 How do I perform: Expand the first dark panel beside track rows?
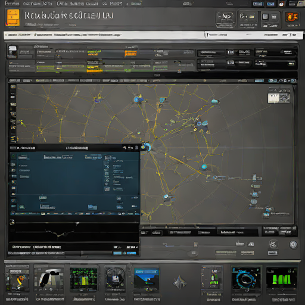[x=211, y=52]
